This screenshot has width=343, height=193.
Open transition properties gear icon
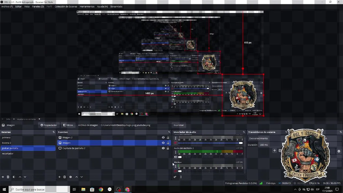339,151
